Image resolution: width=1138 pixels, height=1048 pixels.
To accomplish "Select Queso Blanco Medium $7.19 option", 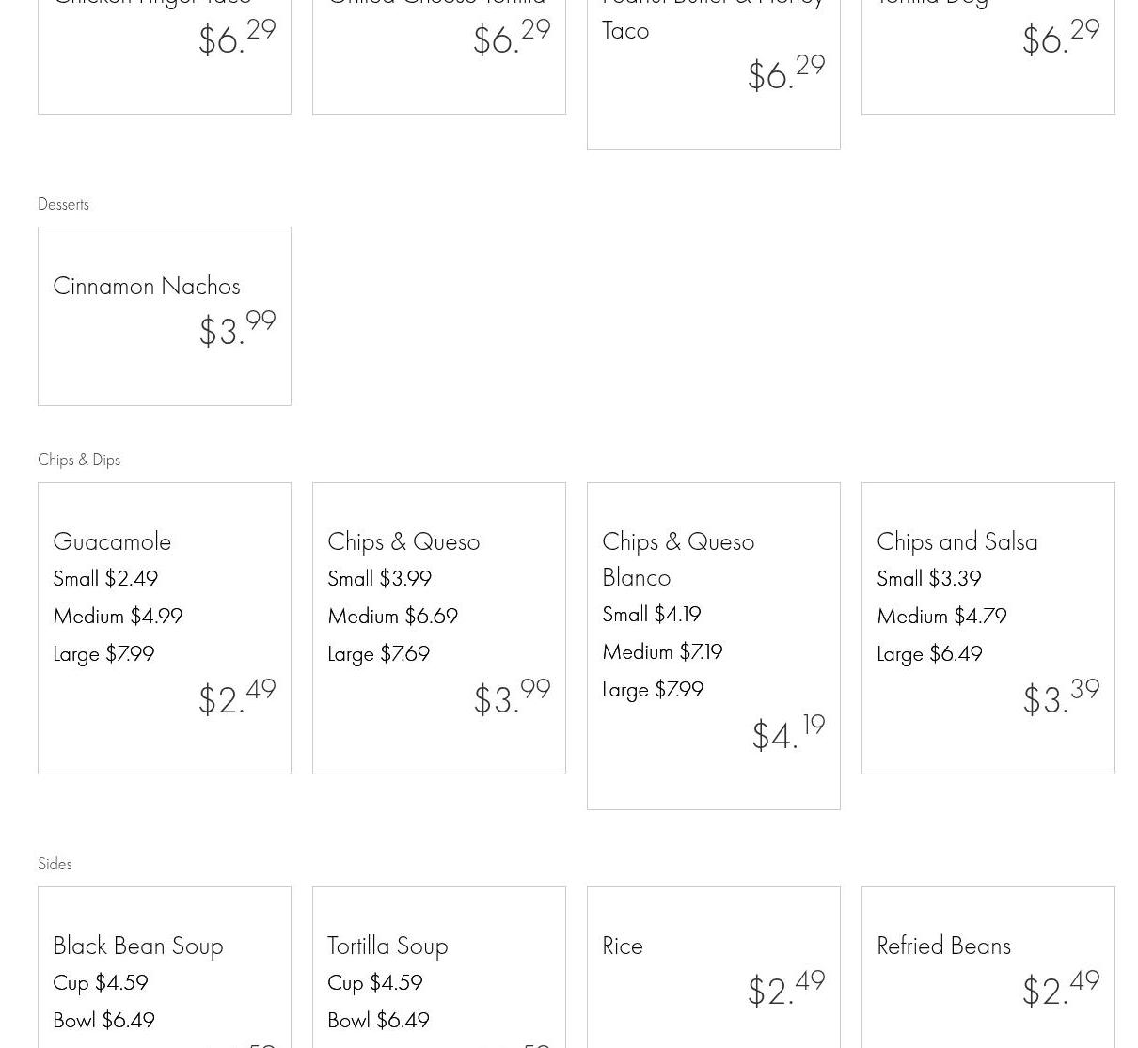I will tap(662, 651).
